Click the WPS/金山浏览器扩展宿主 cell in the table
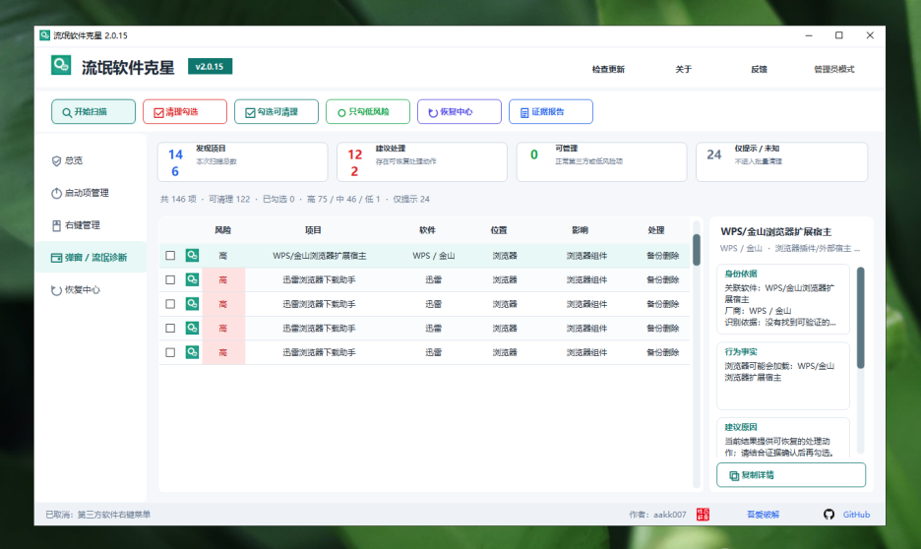This screenshot has height=549, width=921. (320, 256)
